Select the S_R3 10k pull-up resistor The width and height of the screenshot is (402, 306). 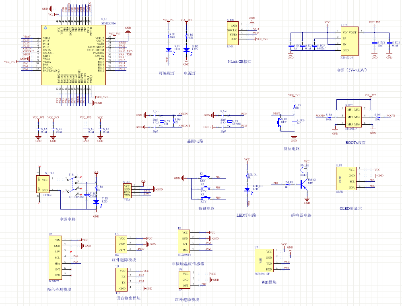click(x=293, y=107)
